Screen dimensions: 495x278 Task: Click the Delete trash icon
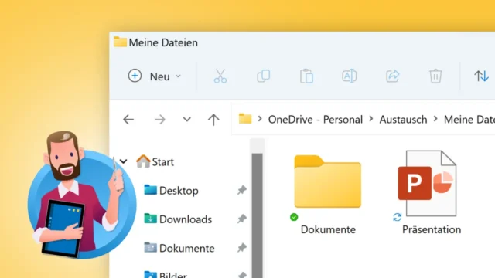pos(435,76)
